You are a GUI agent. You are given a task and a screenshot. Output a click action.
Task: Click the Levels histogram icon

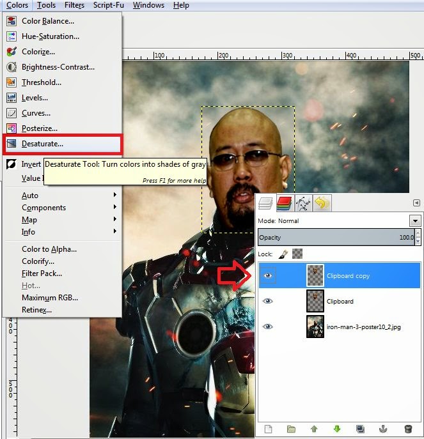(x=12, y=98)
